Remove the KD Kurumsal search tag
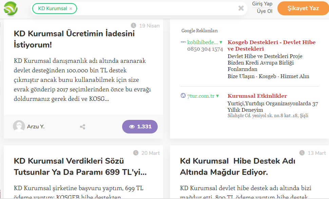 pyautogui.click(x=71, y=8)
